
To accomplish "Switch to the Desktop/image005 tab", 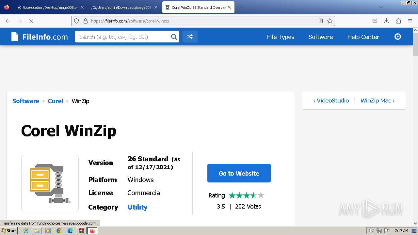I will click(48, 7).
